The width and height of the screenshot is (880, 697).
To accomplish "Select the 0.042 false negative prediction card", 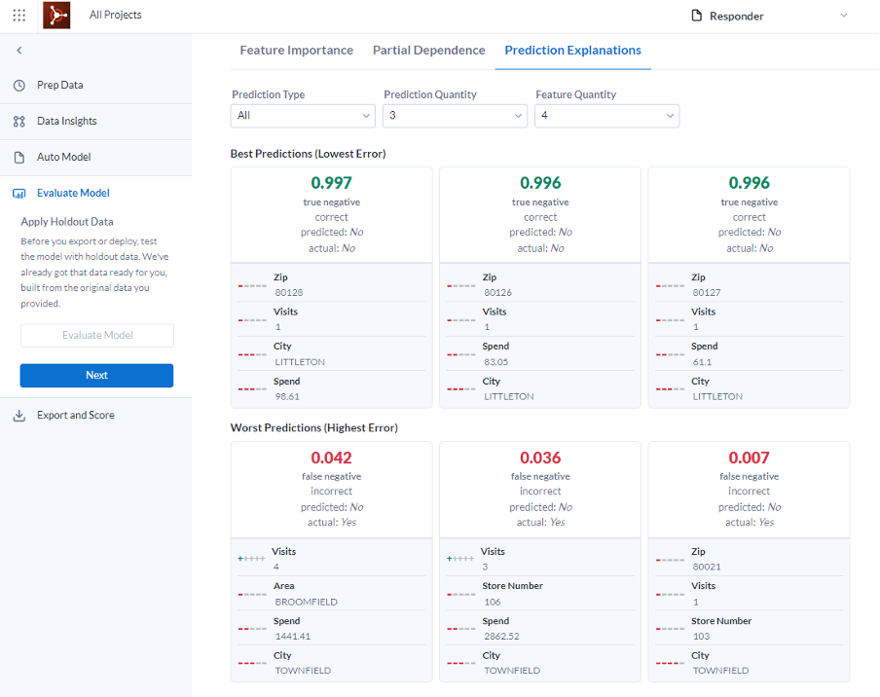I will [x=331, y=489].
